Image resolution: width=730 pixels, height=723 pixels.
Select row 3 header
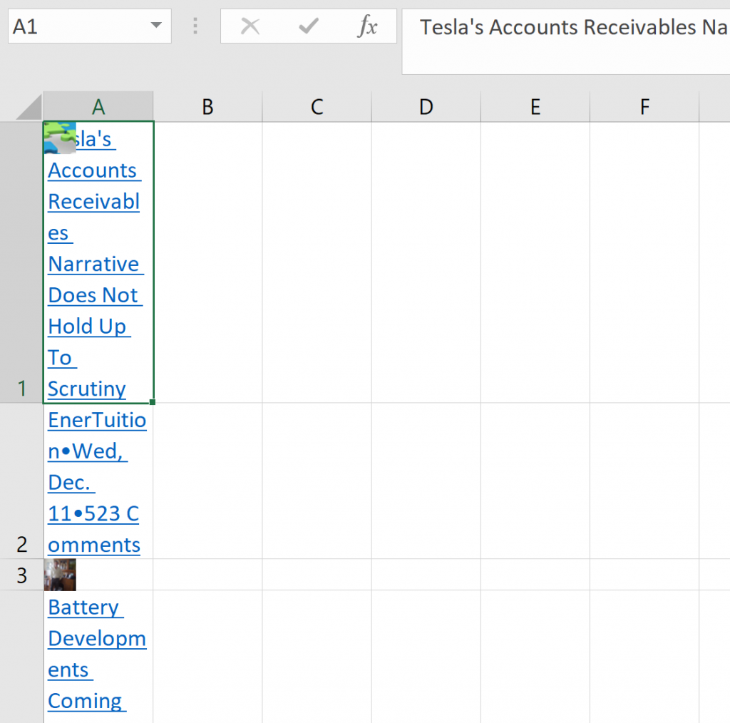[x=21, y=575]
